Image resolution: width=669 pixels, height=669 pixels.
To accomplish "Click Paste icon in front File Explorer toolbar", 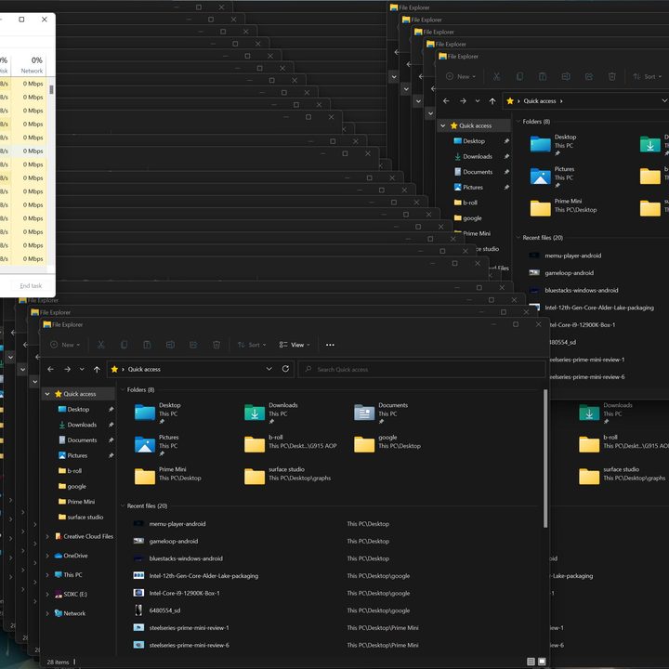I will point(147,345).
